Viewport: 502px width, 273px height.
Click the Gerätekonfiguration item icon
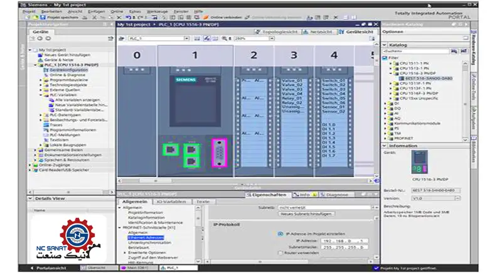pyautogui.click(x=46, y=70)
